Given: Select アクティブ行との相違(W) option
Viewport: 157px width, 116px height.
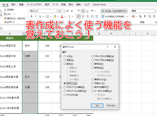Looking at the screenshot, I should 92,56.
